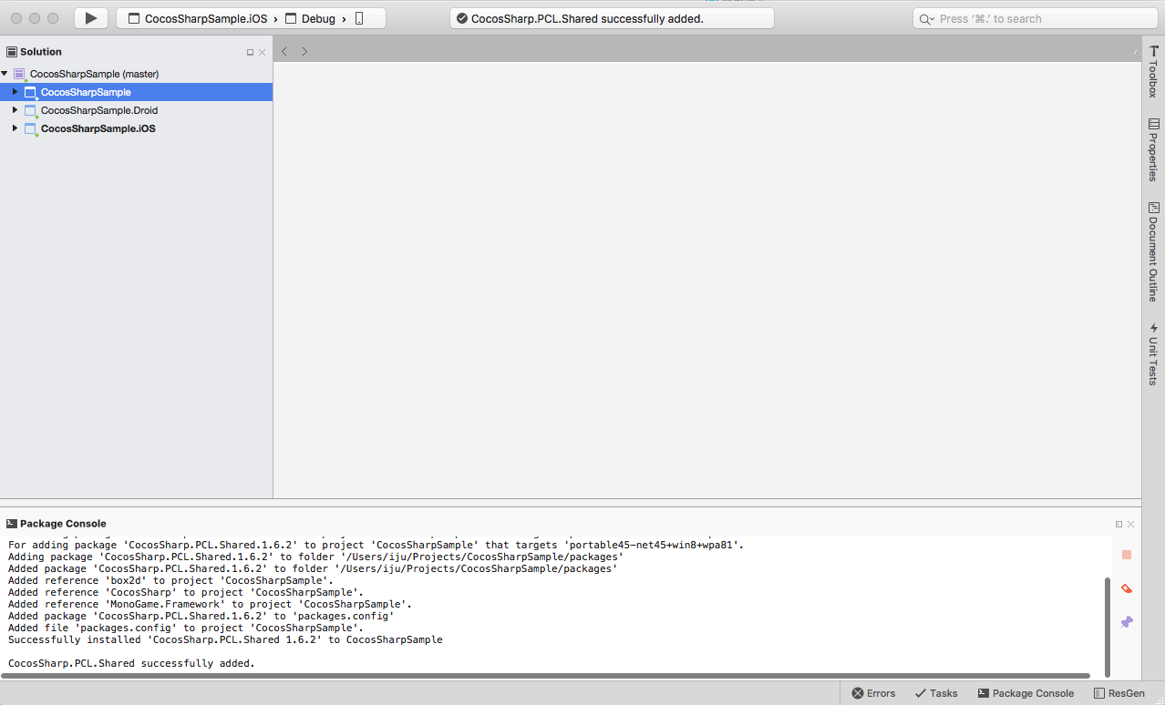This screenshot has width=1165, height=705.
Task: Click the status message 'CocosSharp.PCL.Shared successfully added.'
Action: pyautogui.click(x=587, y=18)
